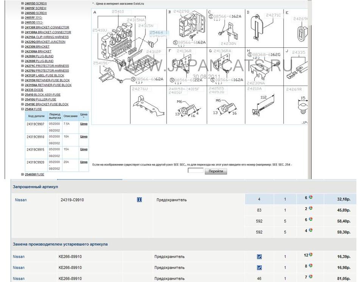
Task: Open the 25419E BRACKET-FUSE BLOCK link
Action: (x=47, y=104)
